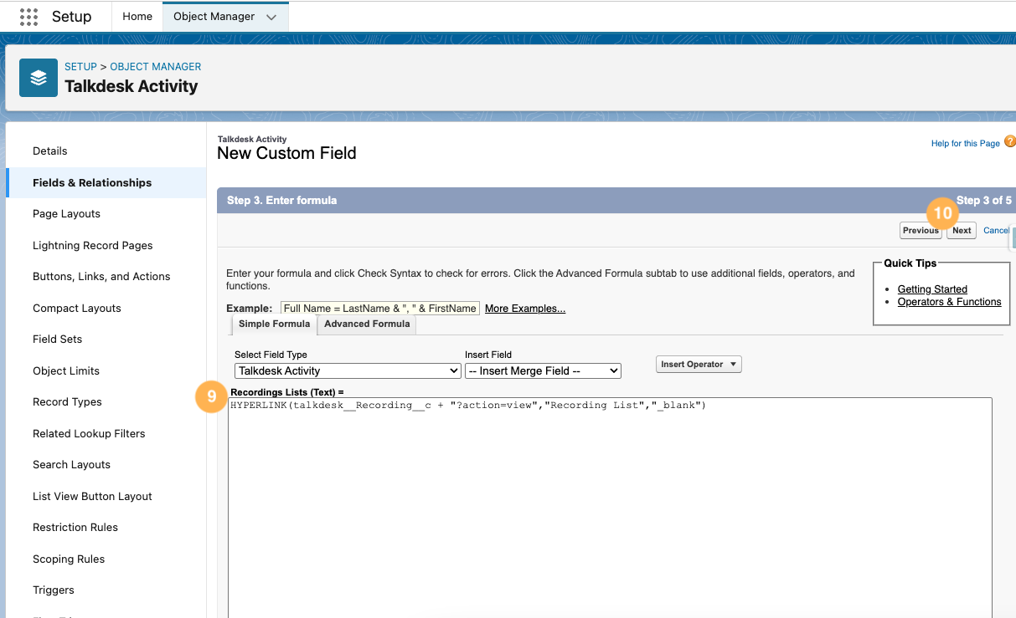Click the Step 3. Enter formula heading
The height and width of the screenshot is (618, 1016).
(x=282, y=201)
